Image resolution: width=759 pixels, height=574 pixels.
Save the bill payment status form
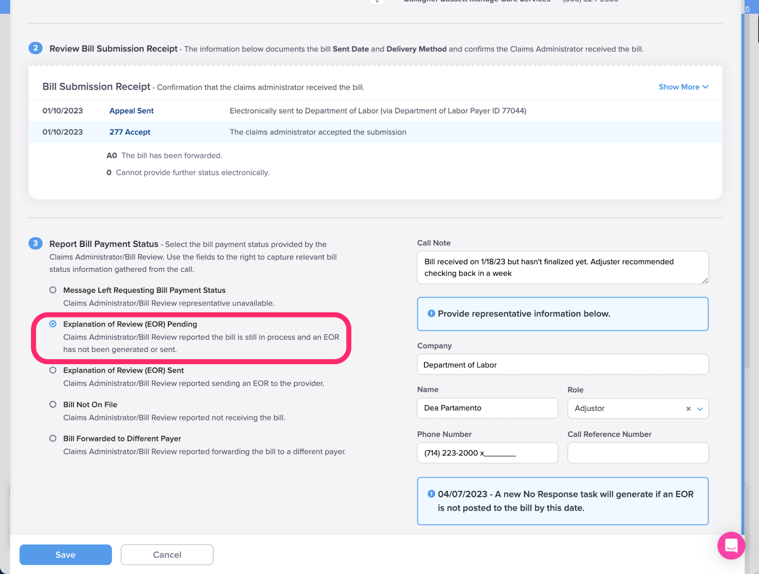65,555
